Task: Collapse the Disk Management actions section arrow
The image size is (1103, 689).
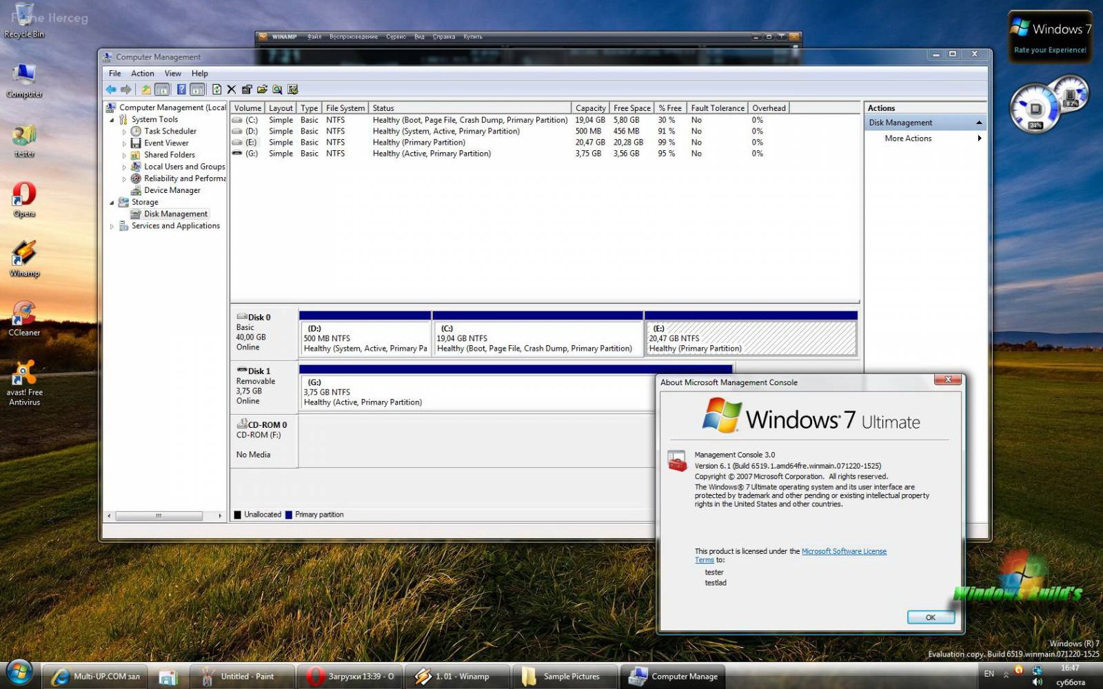Action: pyautogui.click(x=979, y=123)
